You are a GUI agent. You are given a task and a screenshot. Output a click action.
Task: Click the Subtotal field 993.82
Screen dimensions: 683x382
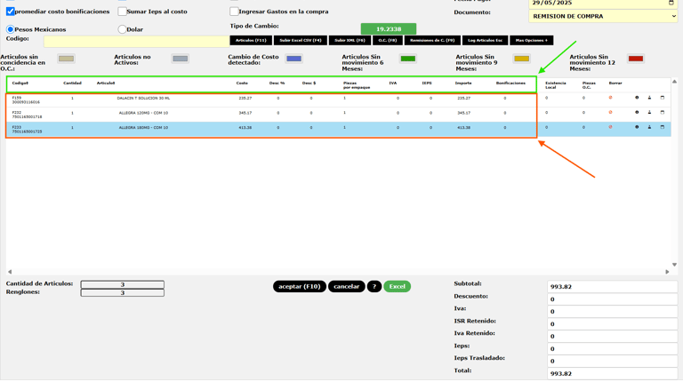[613, 287]
